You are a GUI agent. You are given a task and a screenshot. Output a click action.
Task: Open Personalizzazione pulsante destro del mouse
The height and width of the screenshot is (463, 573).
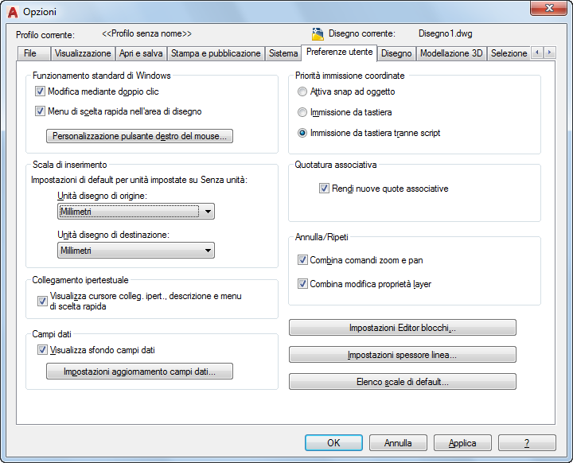[139, 136]
